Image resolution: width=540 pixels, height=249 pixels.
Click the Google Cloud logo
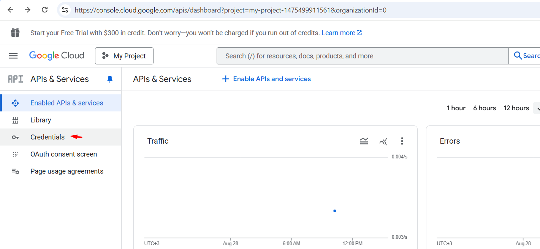(x=57, y=56)
